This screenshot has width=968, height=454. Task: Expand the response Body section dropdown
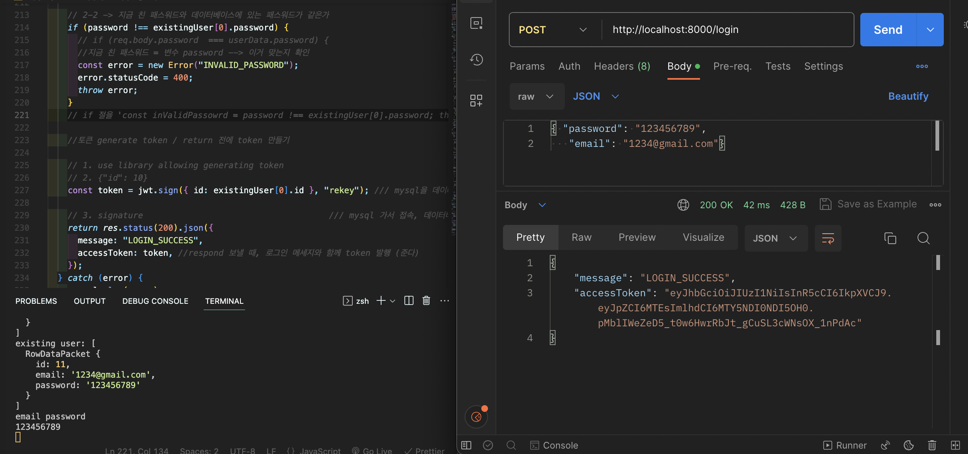point(525,205)
